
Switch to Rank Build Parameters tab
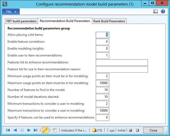tap(109, 21)
